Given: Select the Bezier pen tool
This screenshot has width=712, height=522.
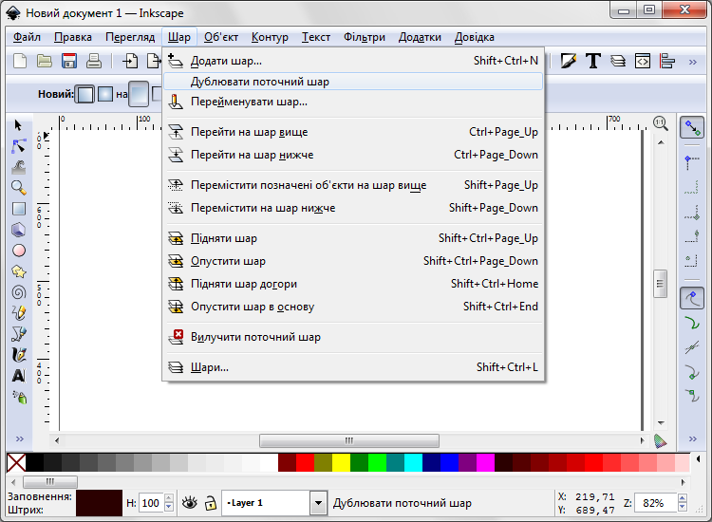Looking at the screenshot, I should pos(18,334).
